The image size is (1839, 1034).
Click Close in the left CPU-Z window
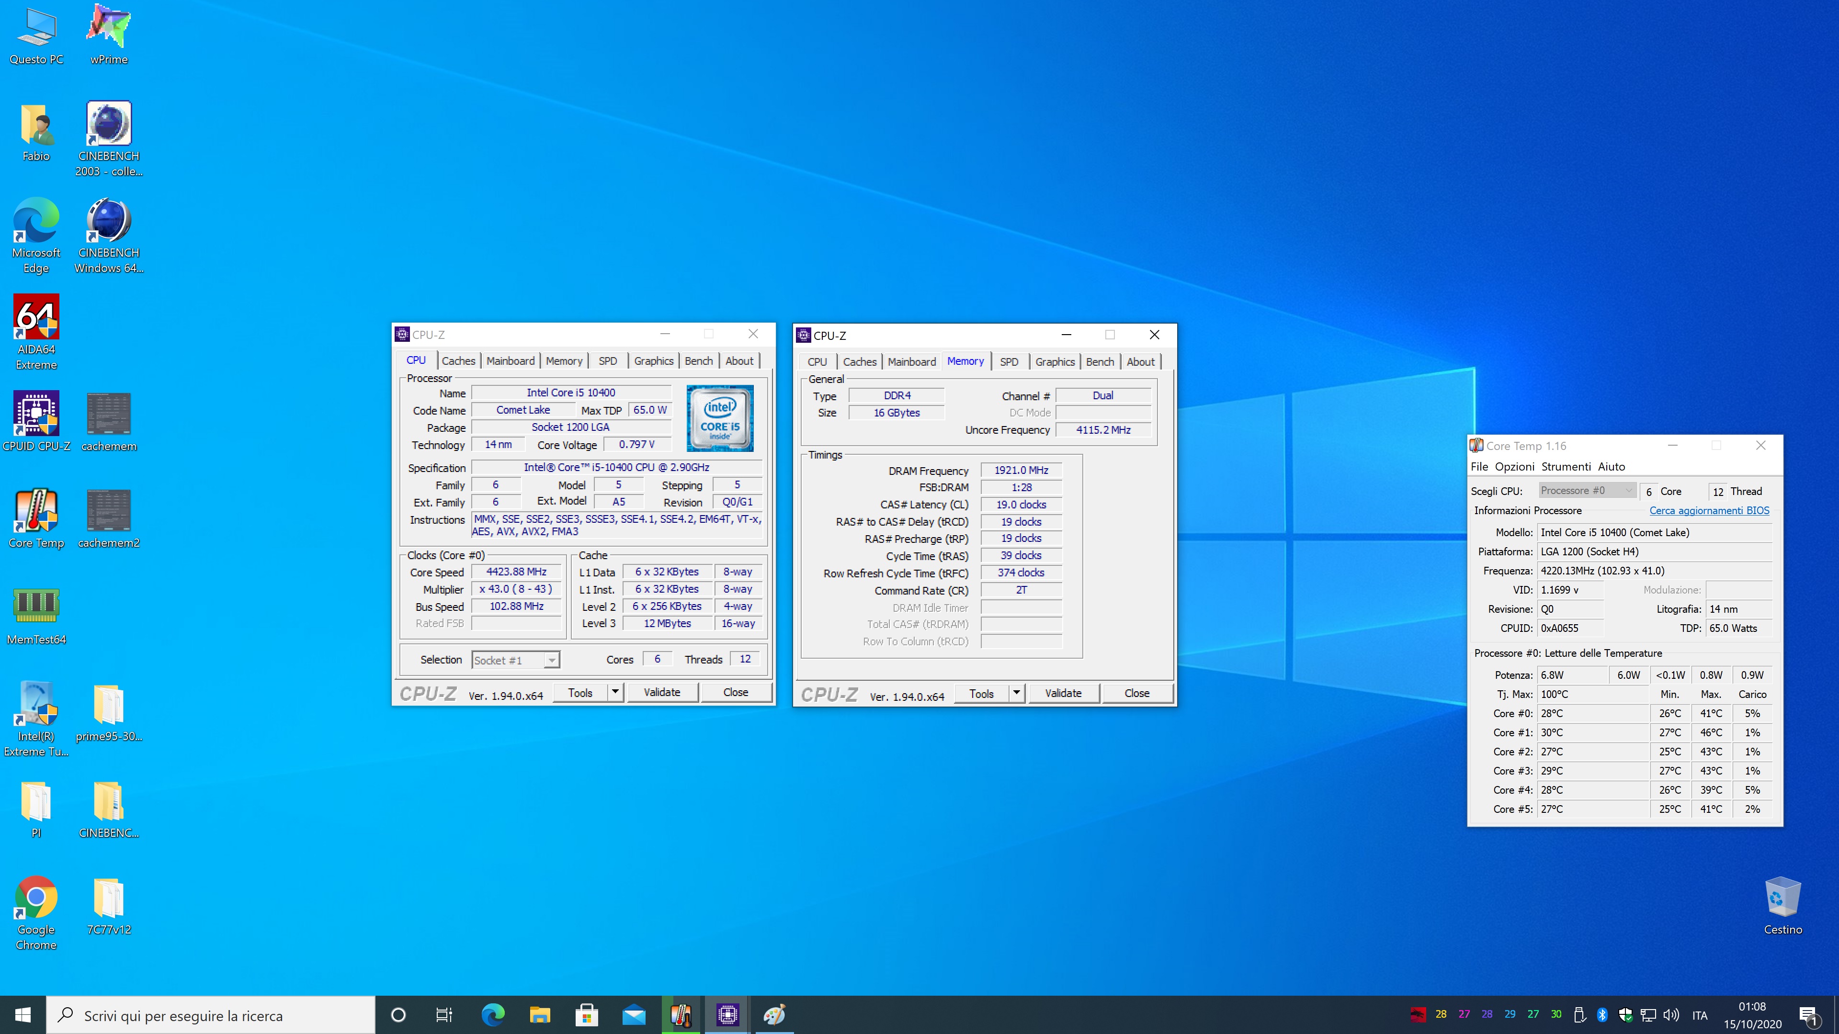click(735, 692)
